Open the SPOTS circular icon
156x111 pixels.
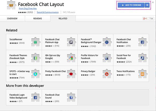tap(36, 74)
